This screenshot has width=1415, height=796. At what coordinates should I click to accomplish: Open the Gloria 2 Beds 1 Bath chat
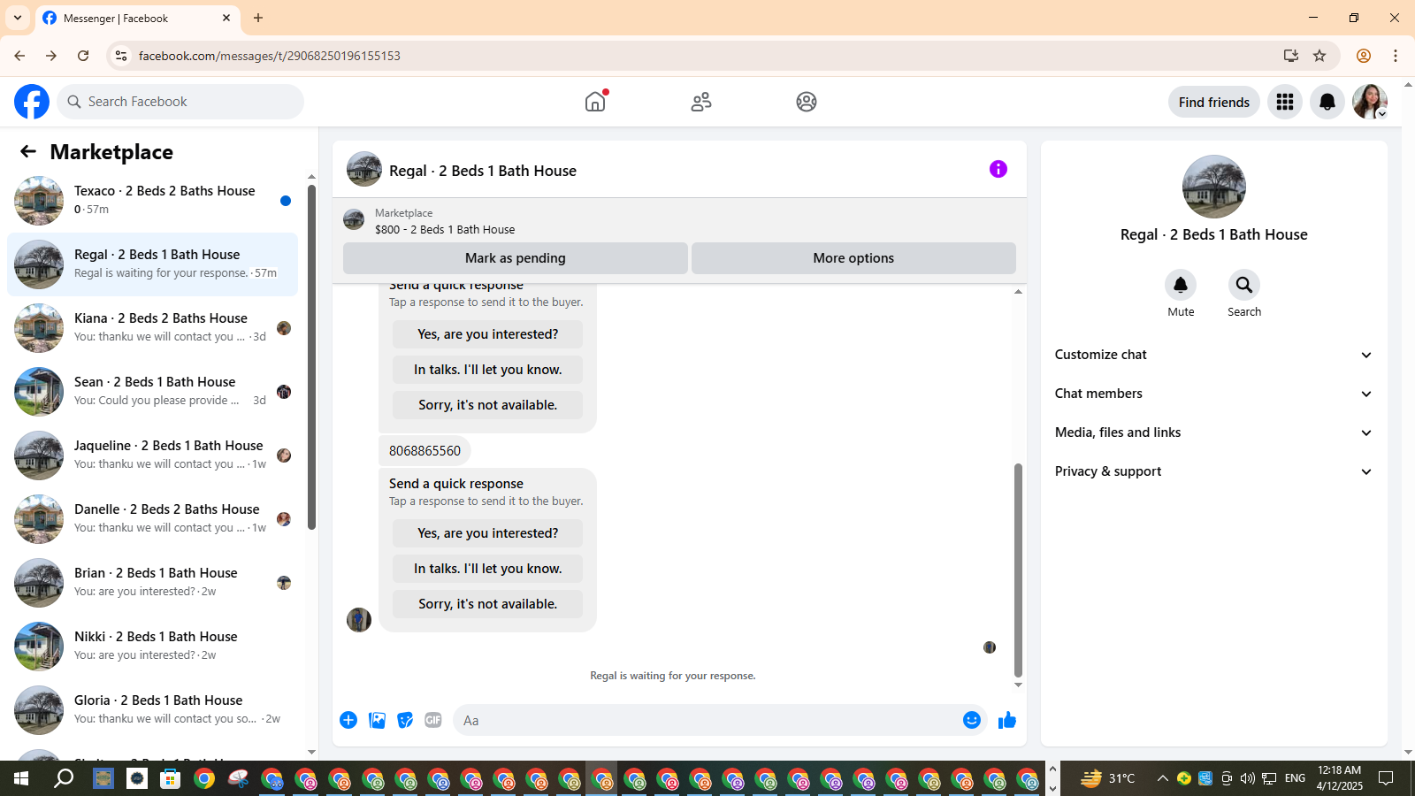pyautogui.click(x=152, y=710)
